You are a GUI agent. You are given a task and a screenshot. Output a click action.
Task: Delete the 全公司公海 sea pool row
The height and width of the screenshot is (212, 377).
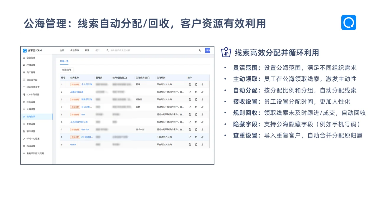click(196, 85)
